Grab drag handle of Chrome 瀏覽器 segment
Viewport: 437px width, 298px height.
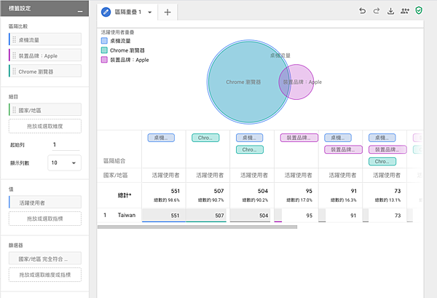15,71
